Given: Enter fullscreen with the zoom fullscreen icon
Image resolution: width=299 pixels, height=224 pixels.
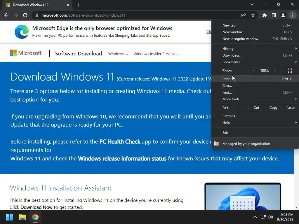Looking at the screenshot, I should [x=290, y=71].
